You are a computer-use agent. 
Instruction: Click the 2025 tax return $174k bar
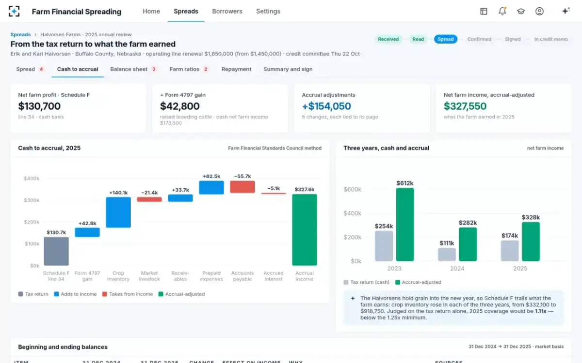point(510,251)
